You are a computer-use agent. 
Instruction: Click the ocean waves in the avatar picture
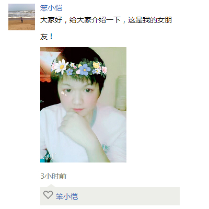coord(21,14)
